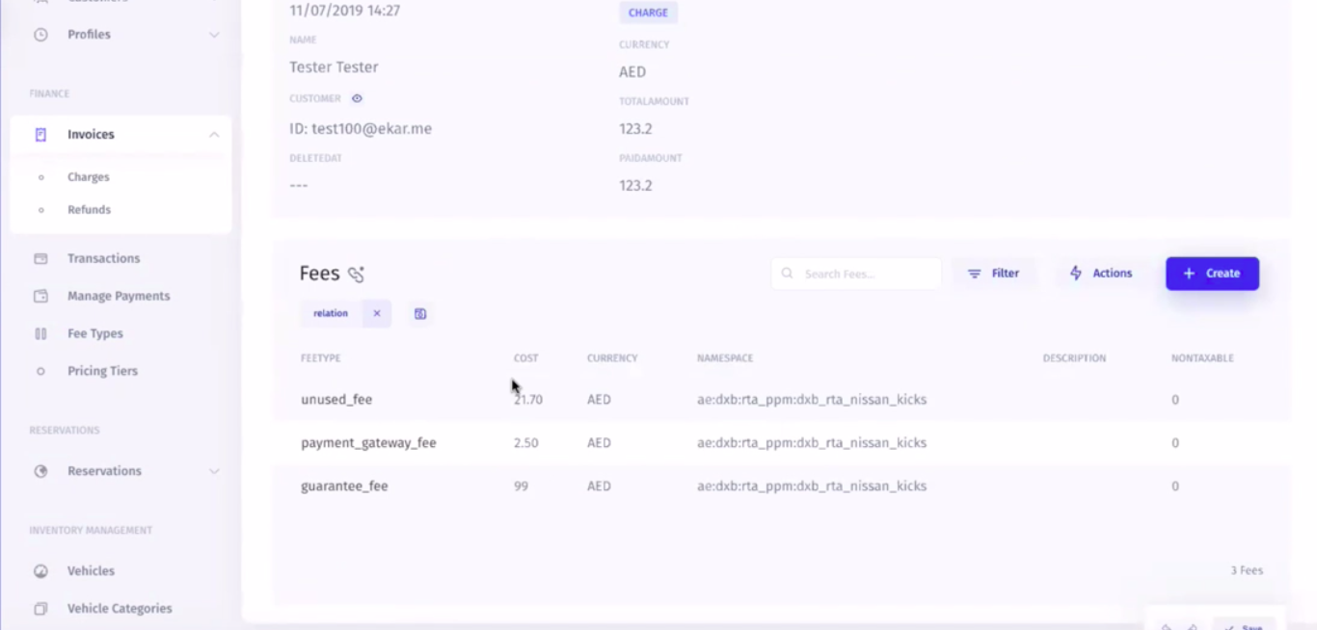Click the Create fee button
The width and height of the screenshot is (1317, 630).
(1212, 274)
